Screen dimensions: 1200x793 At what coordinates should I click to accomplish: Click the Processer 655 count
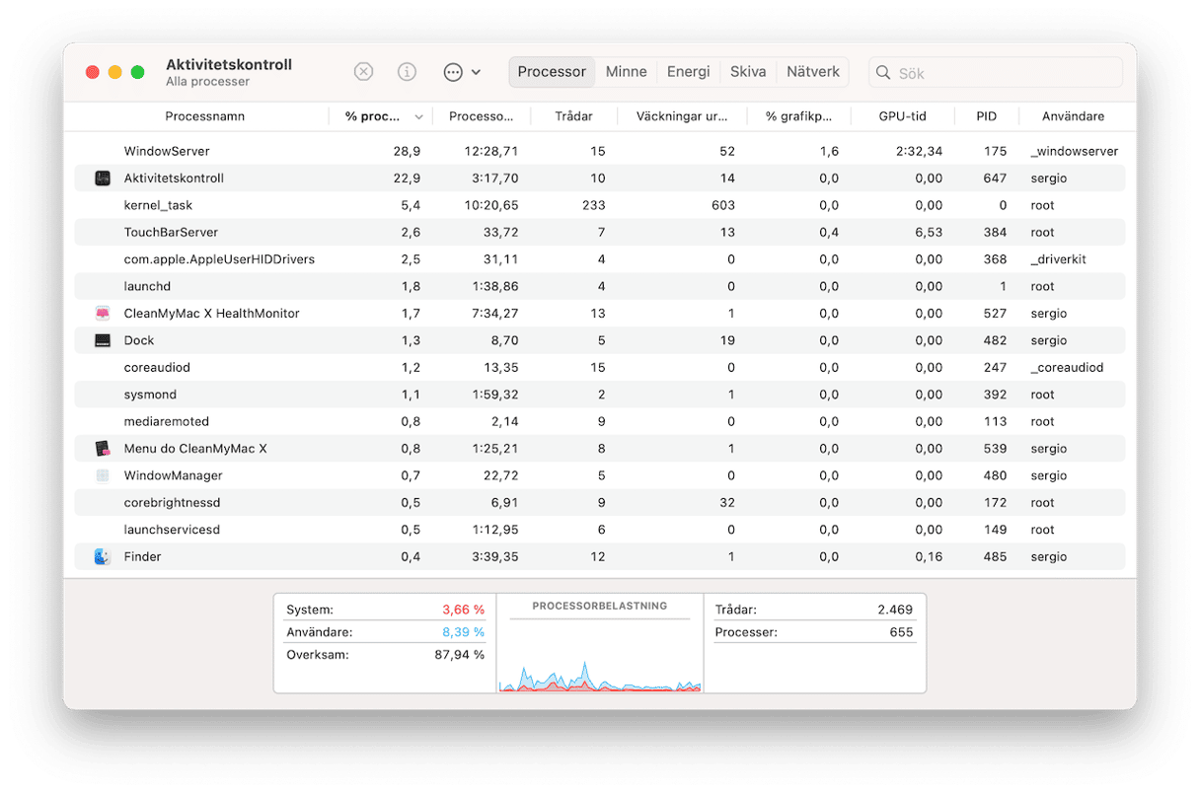click(901, 632)
